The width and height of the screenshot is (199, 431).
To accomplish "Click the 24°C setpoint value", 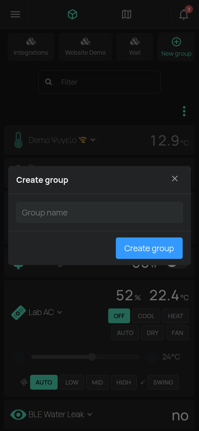I will (171, 357).
